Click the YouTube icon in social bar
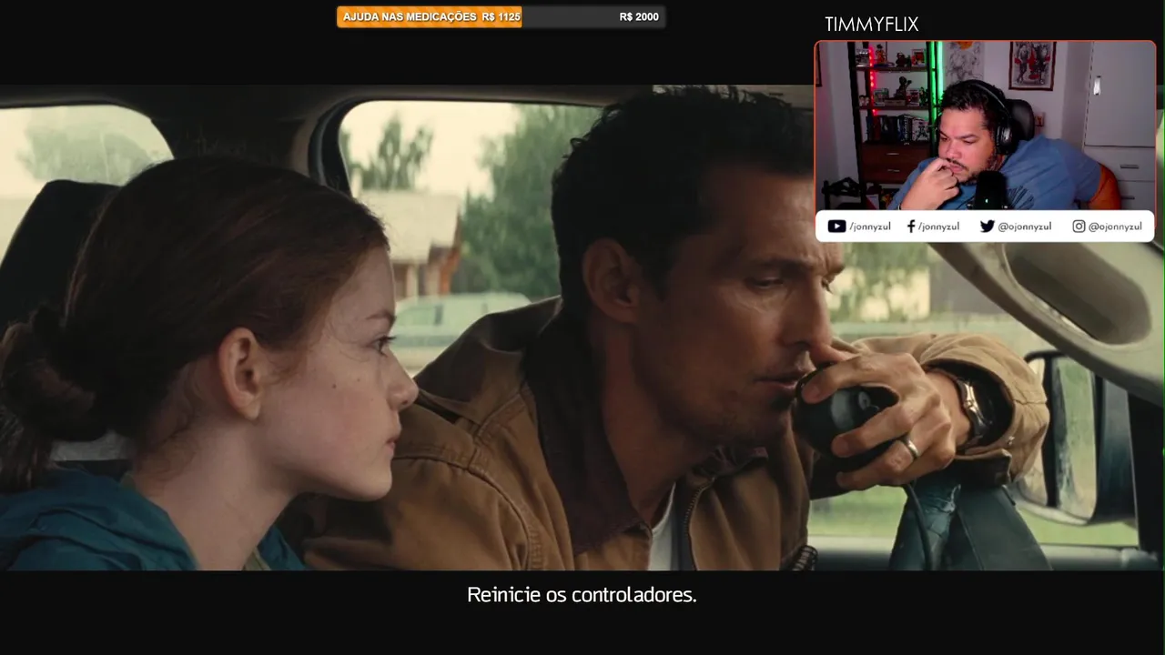Viewport: 1165px width, 655px height. click(836, 227)
